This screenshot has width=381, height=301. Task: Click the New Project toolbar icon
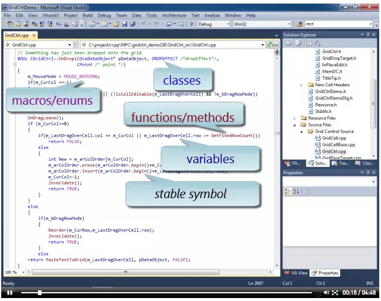point(92,24)
